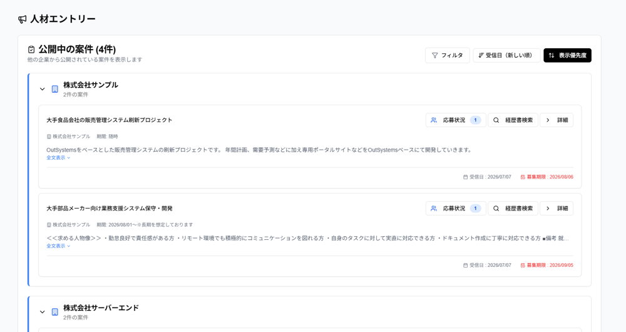This screenshot has height=332, width=626.
Task: Click the title 大手食品会社の販売管理システム刷新プロジェクト
Action: [110, 120]
